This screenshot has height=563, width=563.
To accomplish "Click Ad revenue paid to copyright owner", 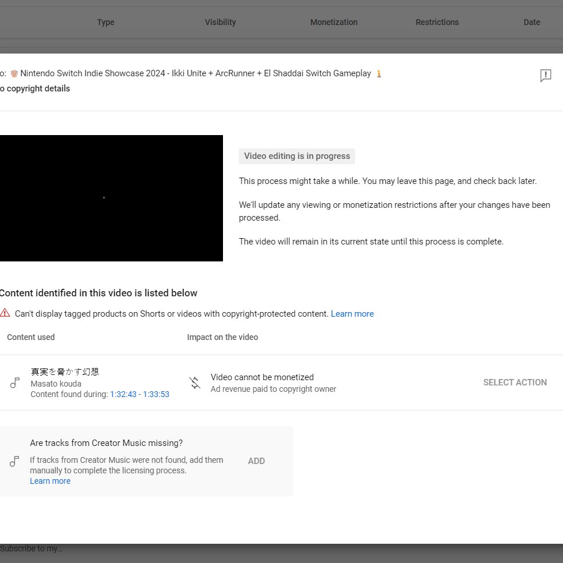I will click(273, 389).
